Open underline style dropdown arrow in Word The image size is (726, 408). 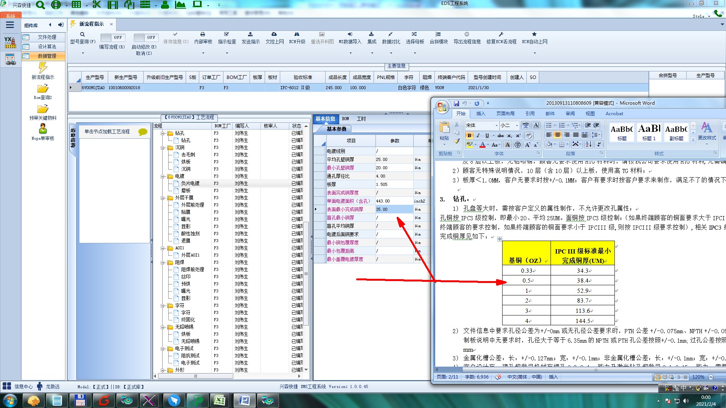[x=493, y=135]
